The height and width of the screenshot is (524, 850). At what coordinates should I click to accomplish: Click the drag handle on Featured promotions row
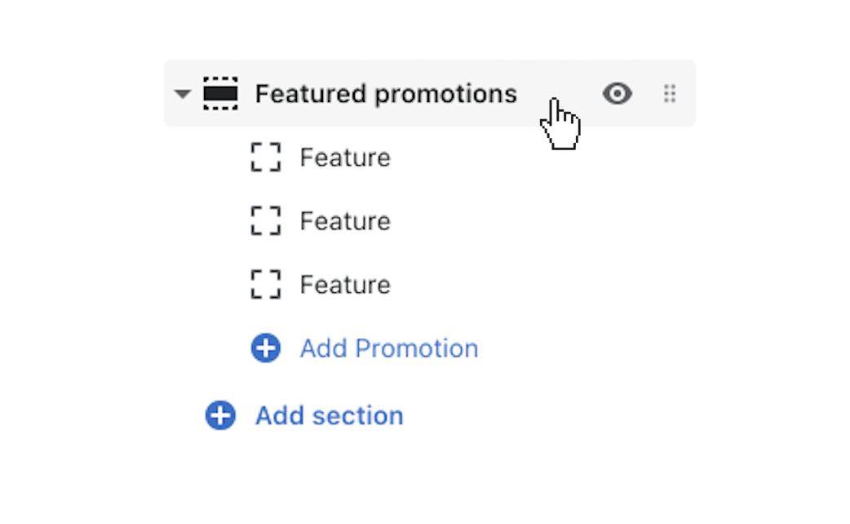click(x=670, y=93)
